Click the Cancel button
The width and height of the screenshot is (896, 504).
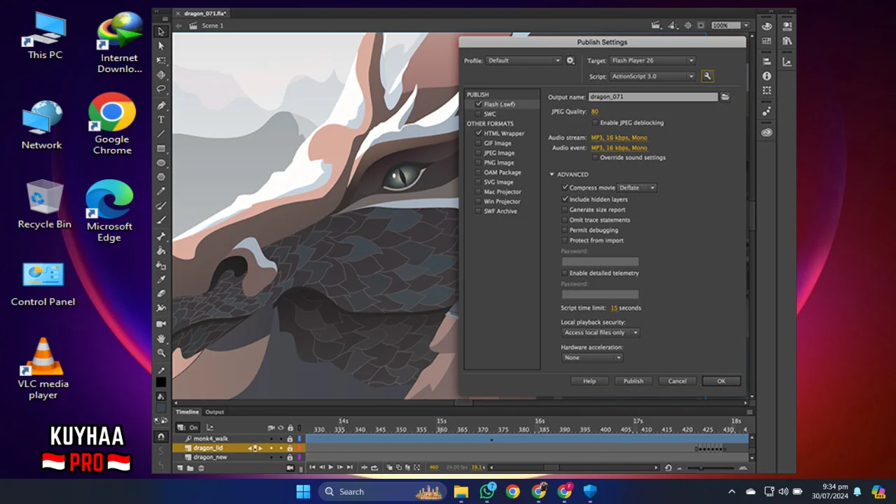(677, 381)
